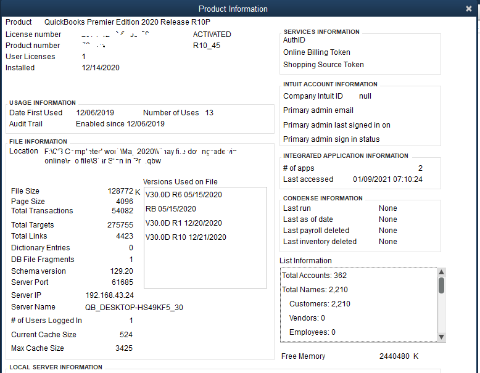The image size is (480, 373).
Task: Click the Audit Trail Enabled since text
Action: 120,124
